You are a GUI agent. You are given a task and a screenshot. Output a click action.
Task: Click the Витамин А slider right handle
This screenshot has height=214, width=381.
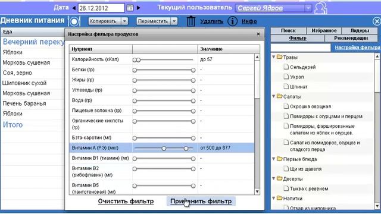point(186,148)
